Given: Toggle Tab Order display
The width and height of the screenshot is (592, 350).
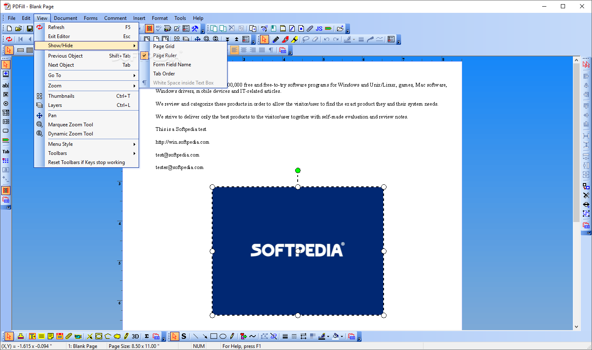Looking at the screenshot, I should point(183,74).
